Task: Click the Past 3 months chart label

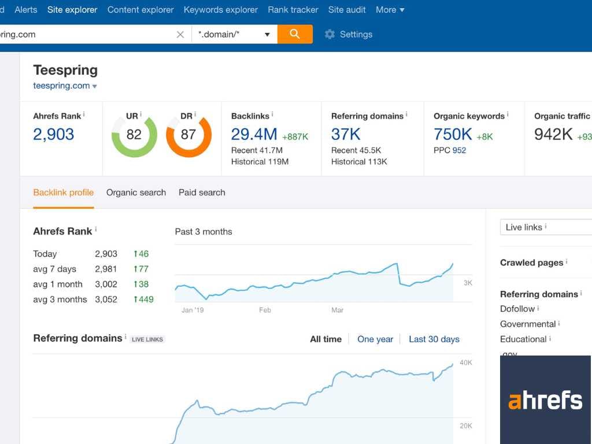Action: click(x=203, y=232)
